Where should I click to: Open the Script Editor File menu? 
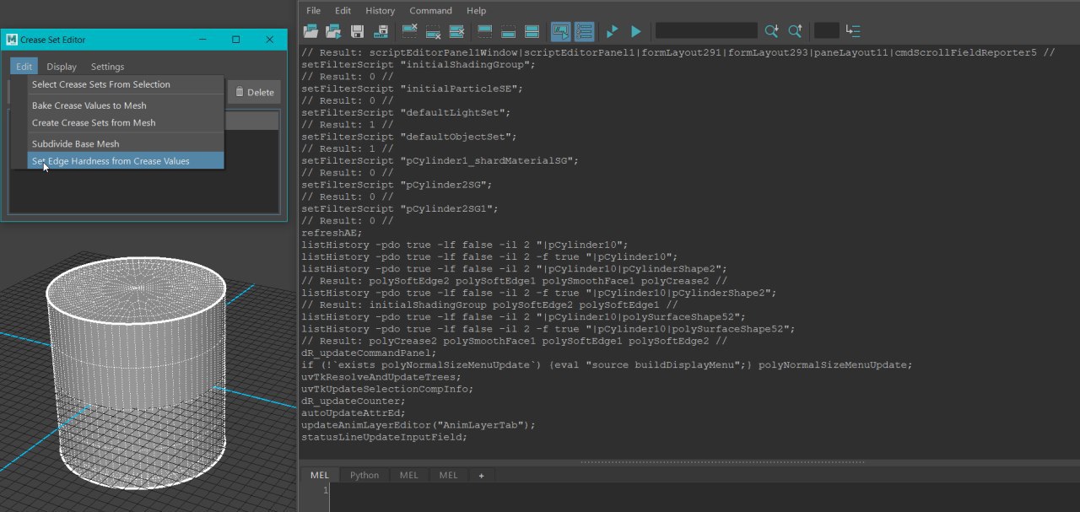click(313, 11)
